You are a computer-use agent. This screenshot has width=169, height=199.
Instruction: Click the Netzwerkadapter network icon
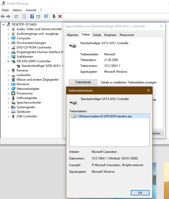(x=13, y=89)
